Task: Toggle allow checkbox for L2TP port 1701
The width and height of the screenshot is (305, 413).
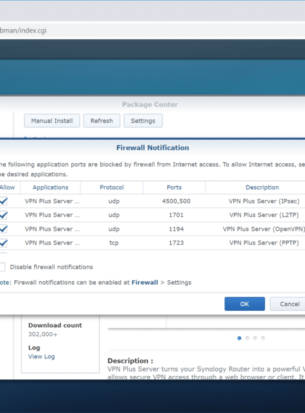Action: pos(3,215)
